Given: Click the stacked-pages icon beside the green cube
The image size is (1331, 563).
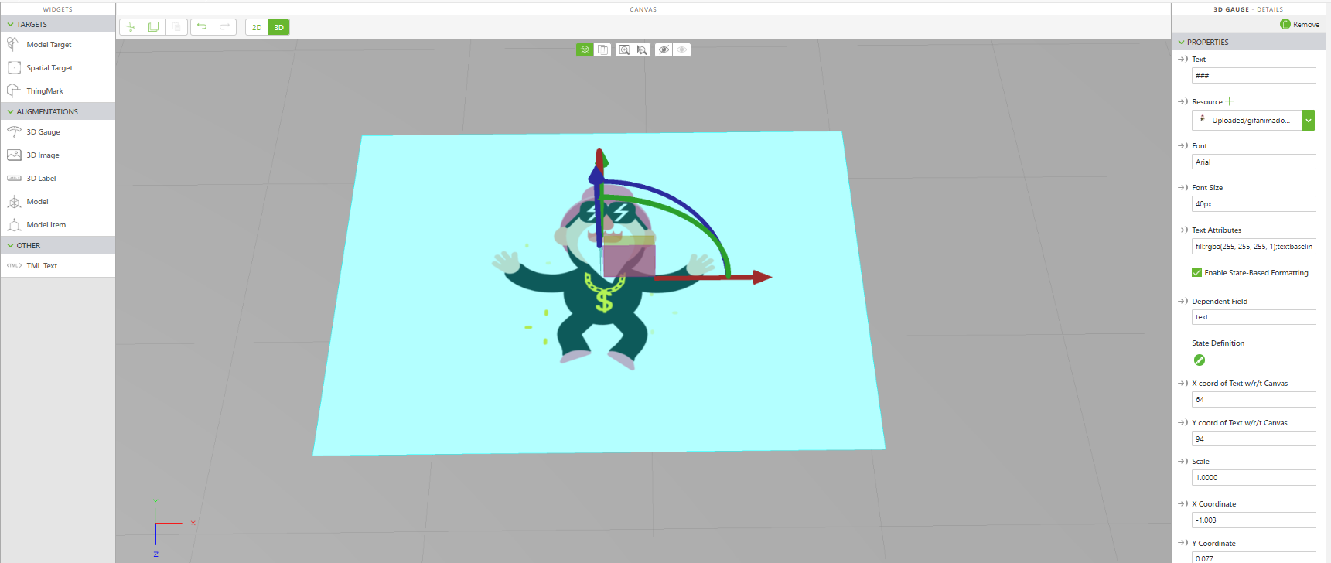Looking at the screenshot, I should [x=602, y=49].
